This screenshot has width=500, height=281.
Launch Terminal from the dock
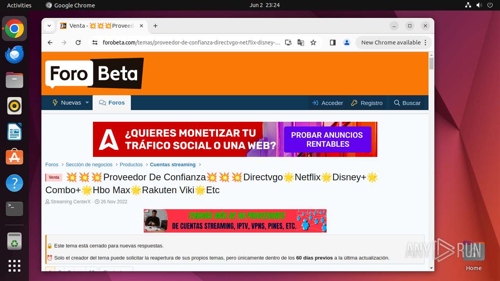(14, 209)
